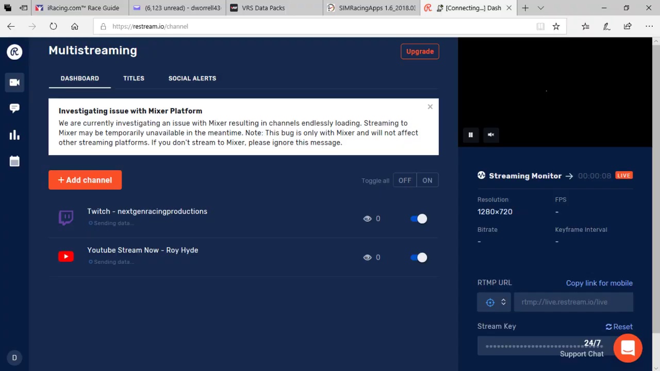Switch to the SOCIAL ALERTS tab
Image resolution: width=660 pixels, height=371 pixels.
pos(192,78)
